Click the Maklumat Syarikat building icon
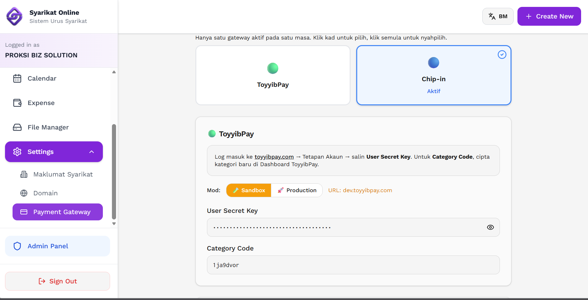The image size is (588, 300). [x=24, y=174]
